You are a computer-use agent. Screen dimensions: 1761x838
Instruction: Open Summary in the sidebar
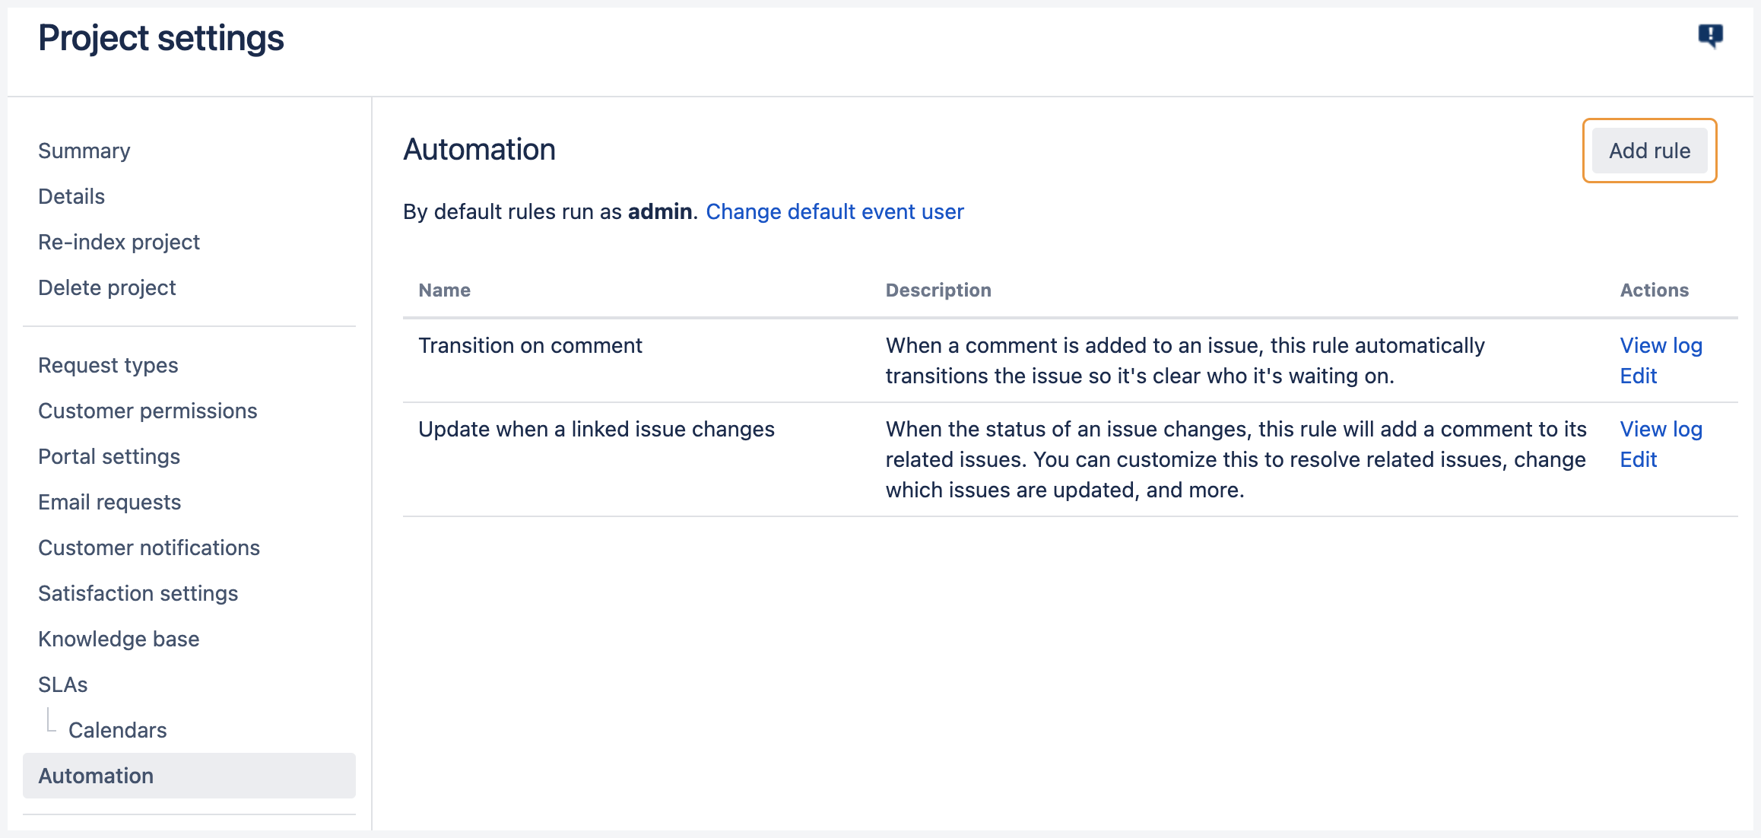[84, 151]
